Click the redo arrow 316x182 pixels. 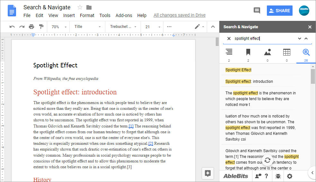coord(22,27)
